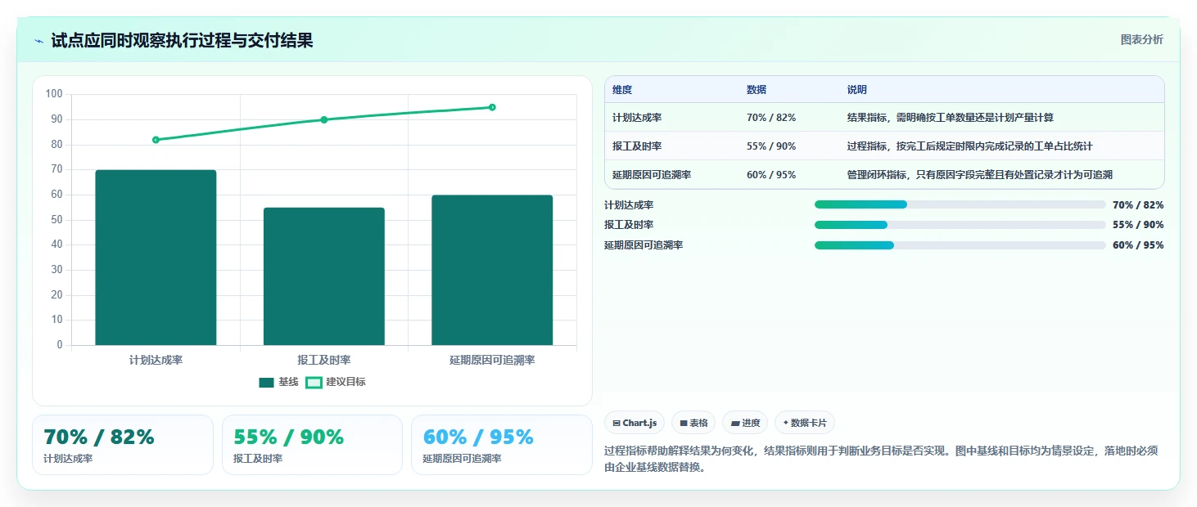The height and width of the screenshot is (507, 1197).
Task: Toggle the 基线 legend item
Action: click(278, 382)
